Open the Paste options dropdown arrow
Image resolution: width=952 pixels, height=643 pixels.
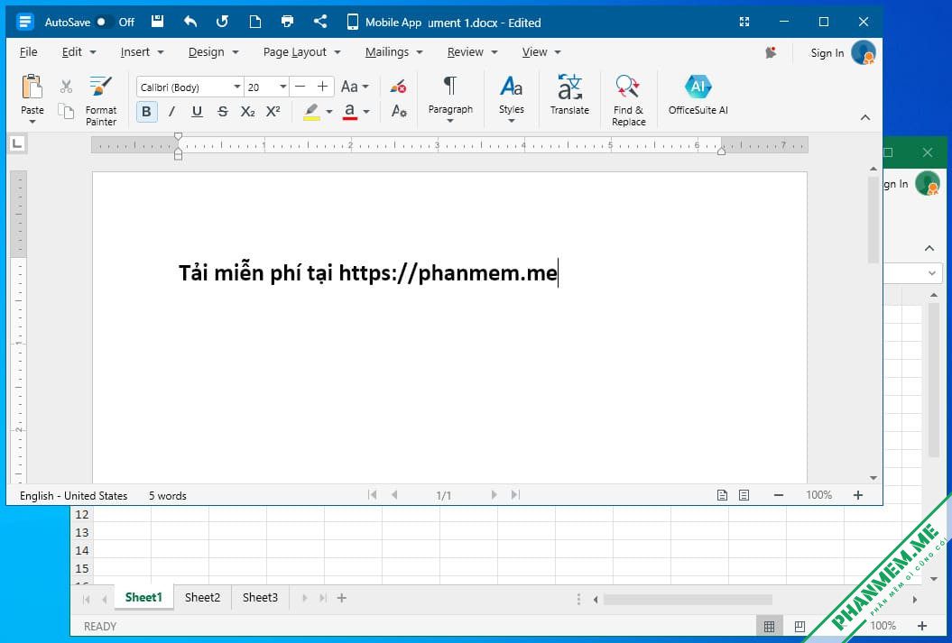pyautogui.click(x=32, y=122)
